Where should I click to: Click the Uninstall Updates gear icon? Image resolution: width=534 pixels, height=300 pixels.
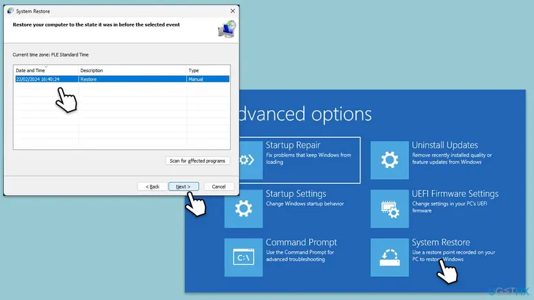(x=390, y=160)
